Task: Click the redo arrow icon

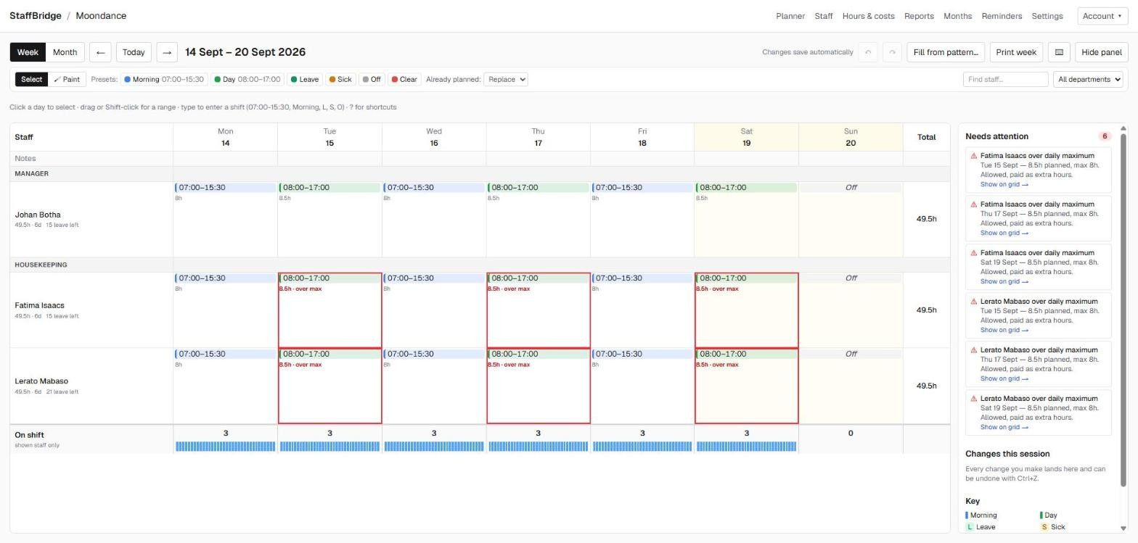Action: (x=893, y=52)
